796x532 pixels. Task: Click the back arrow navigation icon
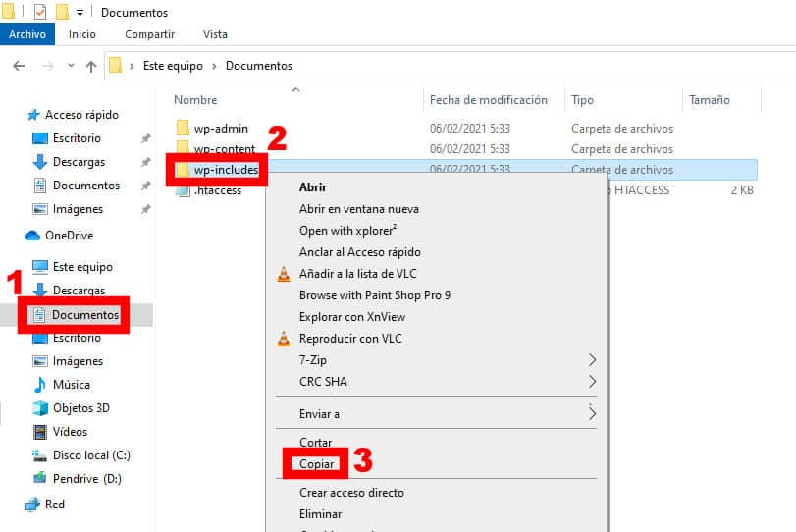pyautogui.click(x=18, y=66)
